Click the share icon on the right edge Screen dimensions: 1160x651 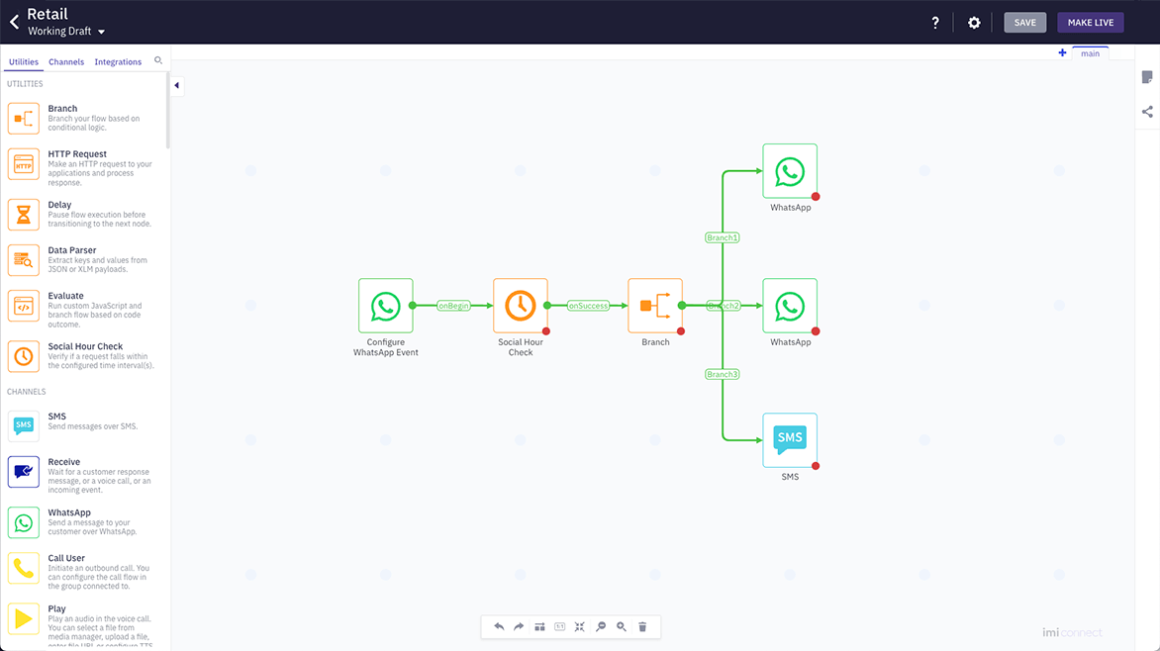(1147, 112)
